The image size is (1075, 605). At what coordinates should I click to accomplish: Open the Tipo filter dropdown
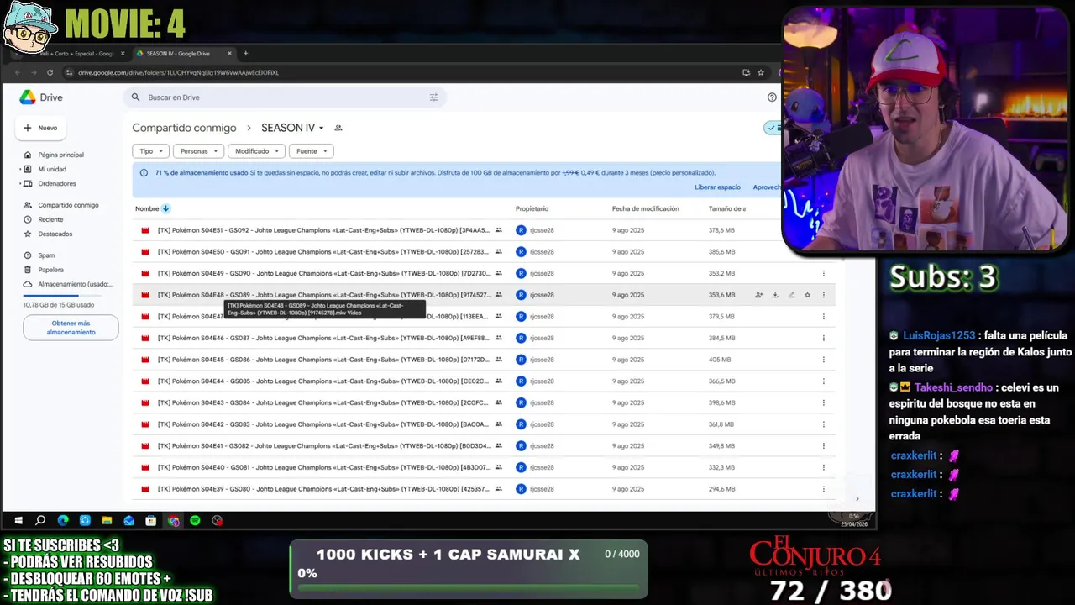point(150,151)
